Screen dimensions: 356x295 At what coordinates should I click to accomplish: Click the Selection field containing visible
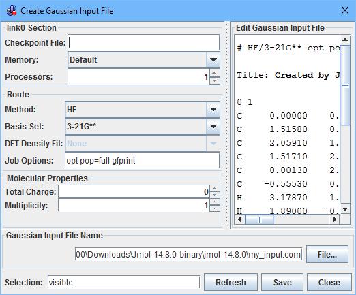pos(123,282)
